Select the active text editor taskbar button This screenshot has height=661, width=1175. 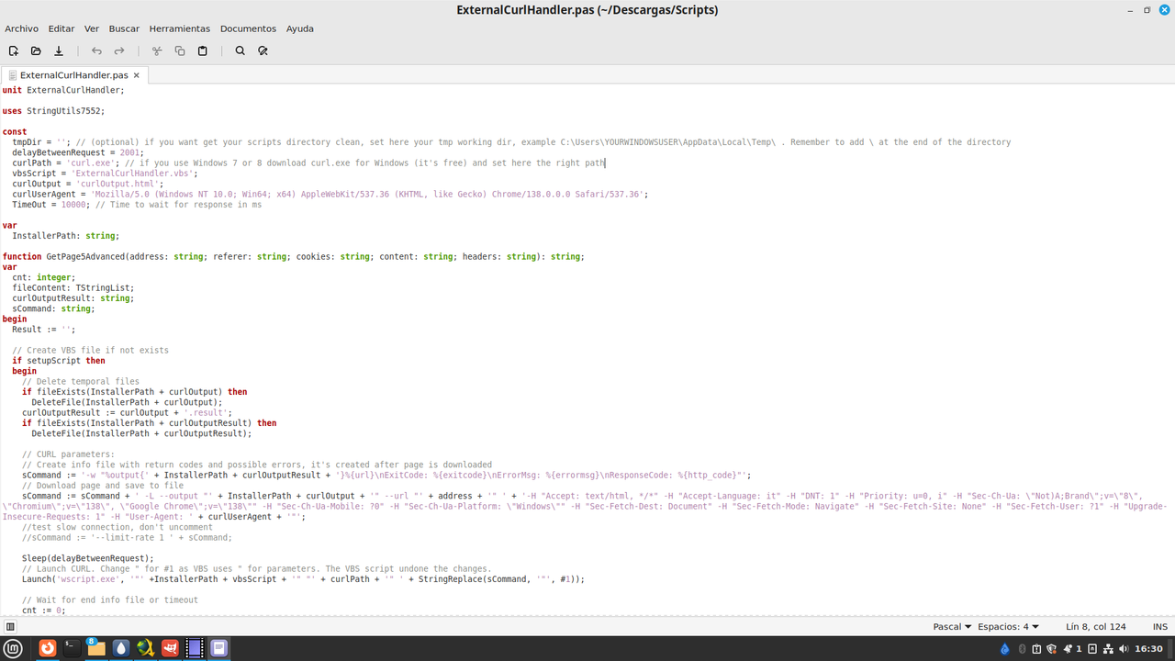click(x=218, y=648)
